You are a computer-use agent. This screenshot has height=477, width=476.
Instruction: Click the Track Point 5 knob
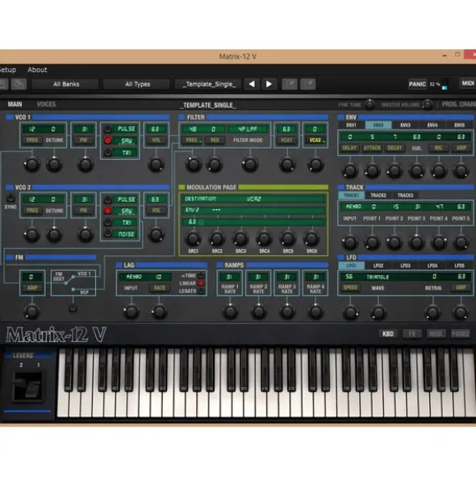(461, 242)
